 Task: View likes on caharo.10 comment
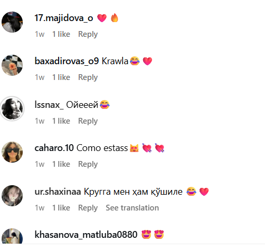tap(61, 164)
